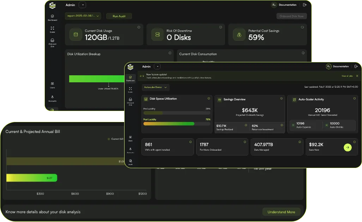Click the 10196 Auto-Expands figure
This screenshot has height=222, width=362.
300,123
